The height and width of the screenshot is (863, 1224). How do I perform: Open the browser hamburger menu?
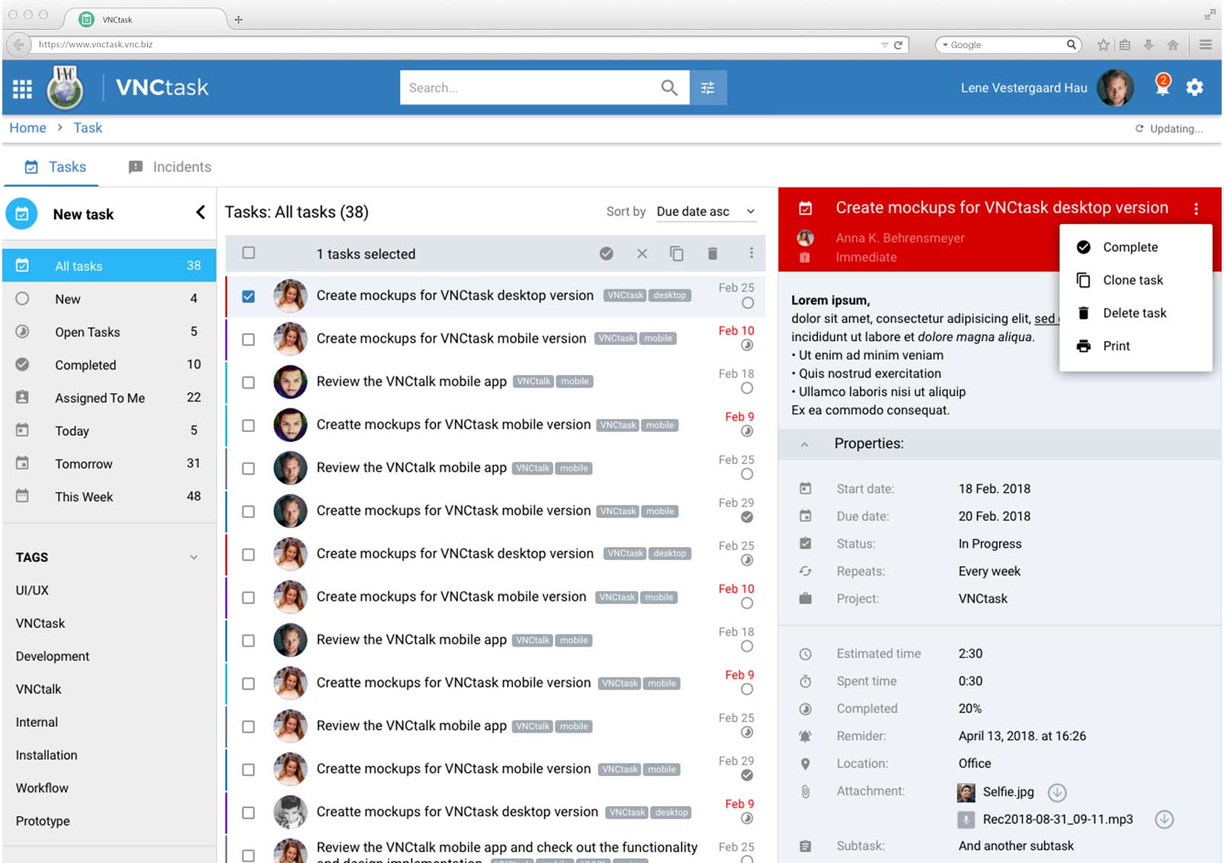tap(1206, 45)
